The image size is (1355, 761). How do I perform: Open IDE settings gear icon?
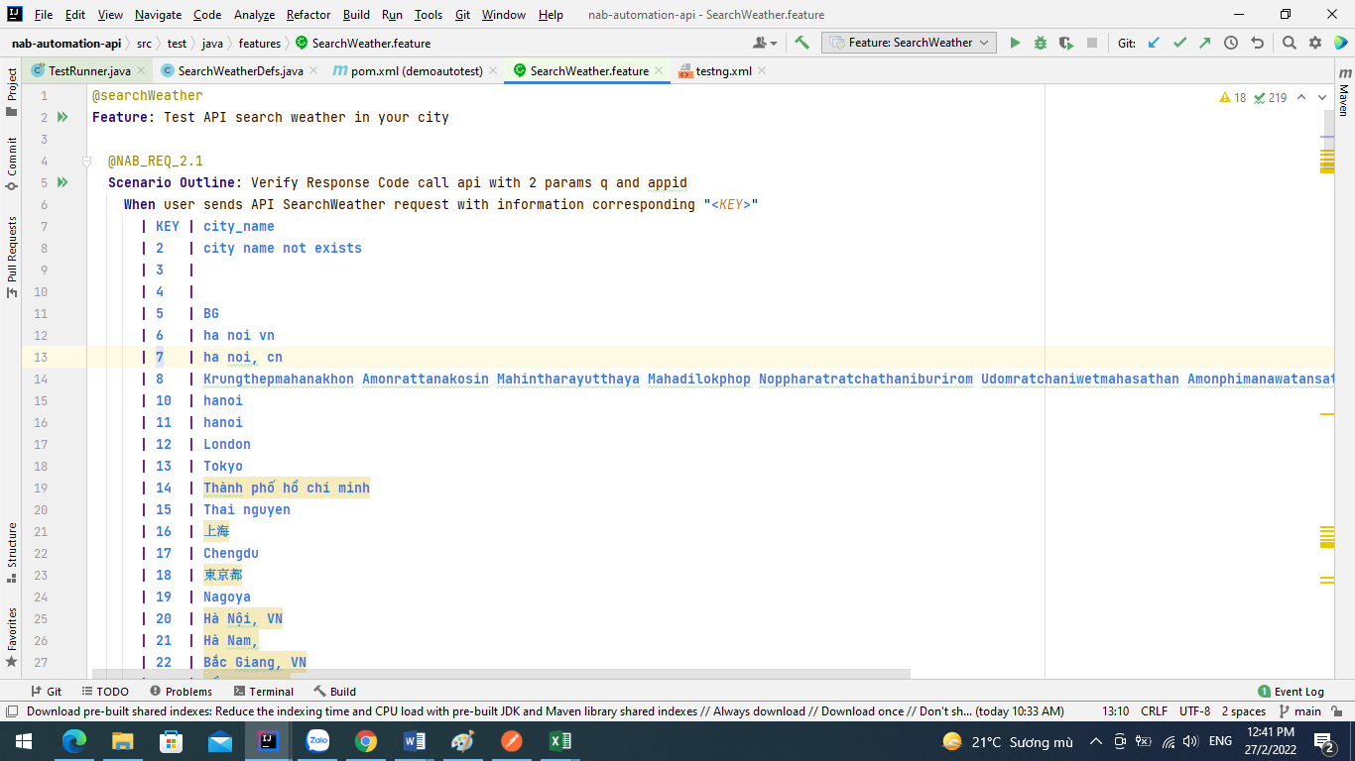(1315, 43)
